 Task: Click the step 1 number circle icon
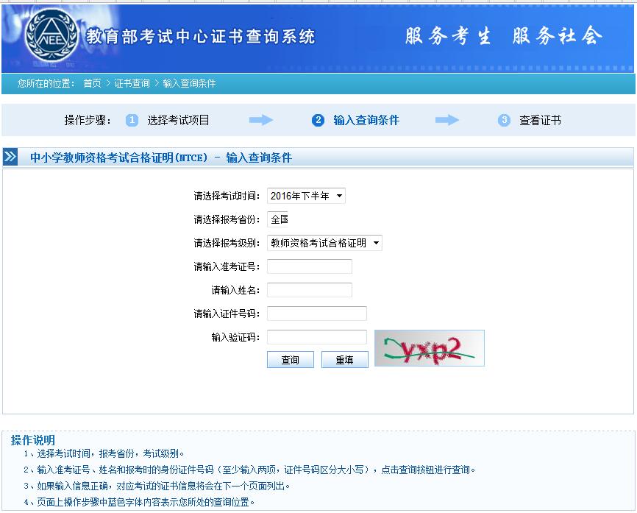tap(132, 121)
